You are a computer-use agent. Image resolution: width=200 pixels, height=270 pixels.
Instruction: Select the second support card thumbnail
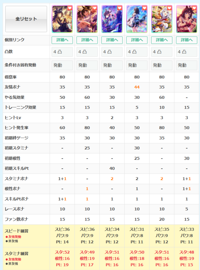[87, 19]
